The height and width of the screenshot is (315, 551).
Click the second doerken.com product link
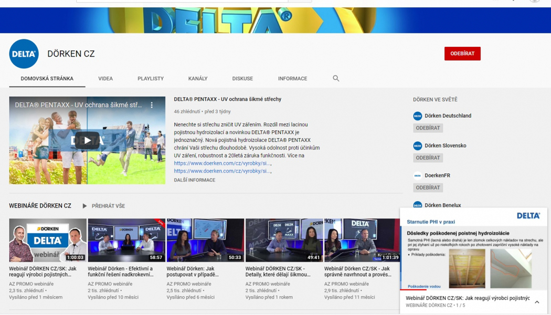pos(222,171)
